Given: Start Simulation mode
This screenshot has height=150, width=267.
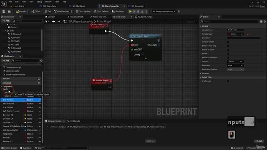Looking at the screenshot, I should pyautogui.click(x=118, y=11).
